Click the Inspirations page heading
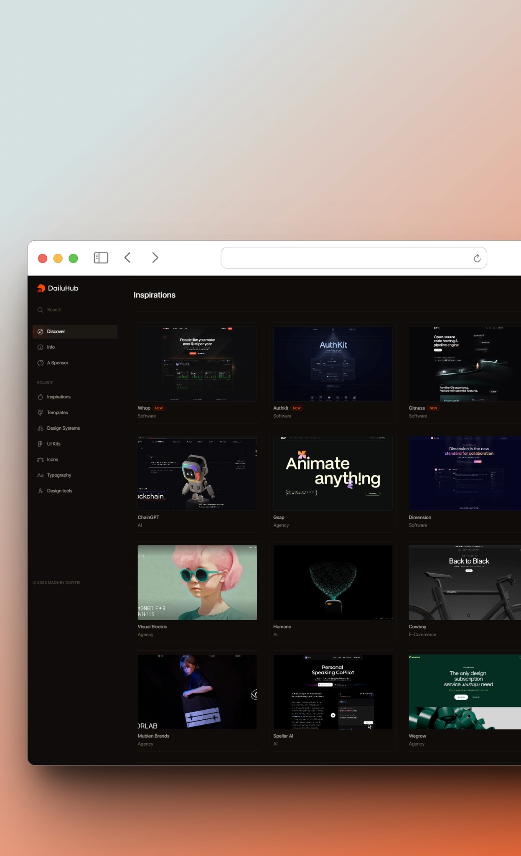This screenshot has height=856, width=521. point(155,295)
